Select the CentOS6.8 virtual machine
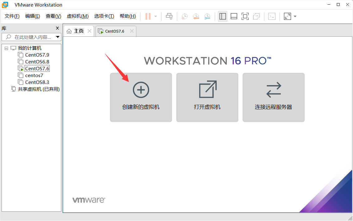The image size is (353, 221). click(37, 62)
